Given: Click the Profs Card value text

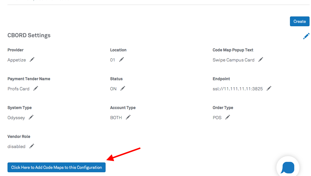Looking at the screenshot, I should point(18,89).
